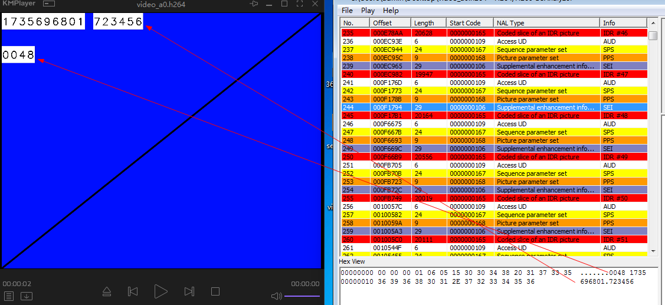Sort by the Offset column header
Screen dimensions: 665x305
(x=390, y=23)
